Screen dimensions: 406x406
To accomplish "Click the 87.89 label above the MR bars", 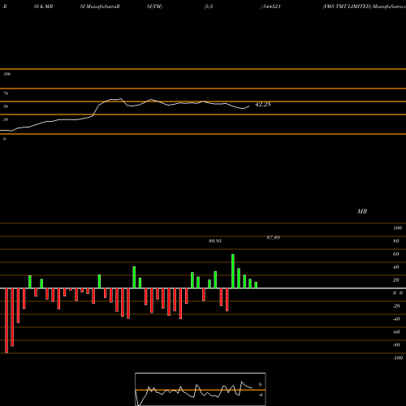I will 274,238.
